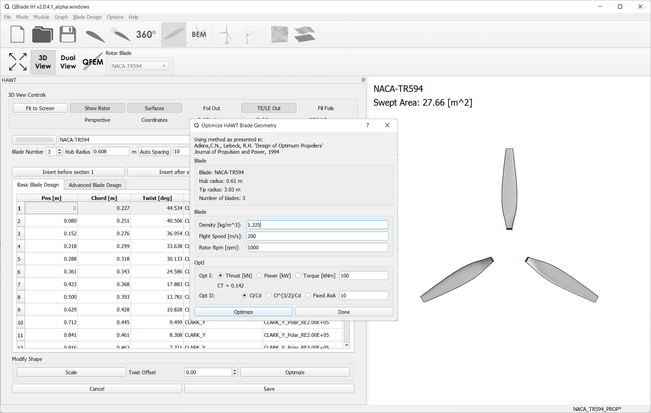Open the BEM simulation module
The width and height of the screenshot is (651, 413).
click(x=199, y=34)
